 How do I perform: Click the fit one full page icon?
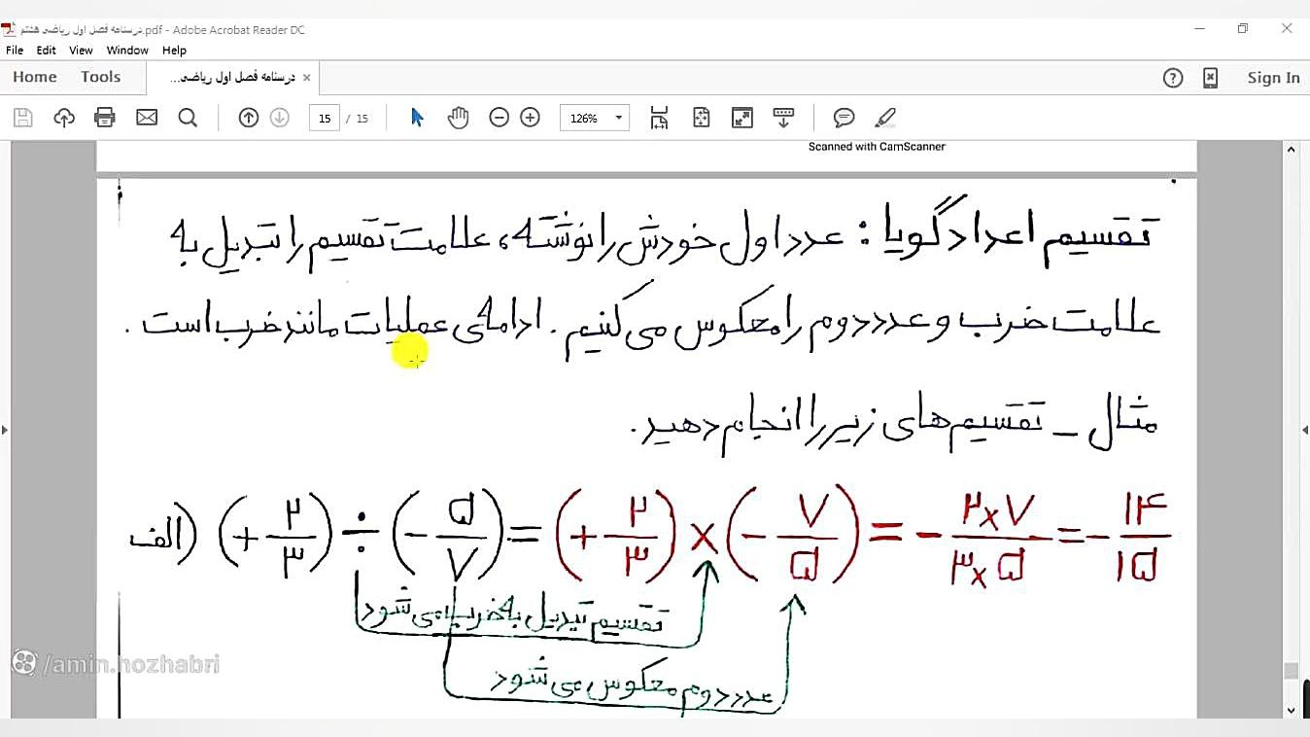[702, 118]
